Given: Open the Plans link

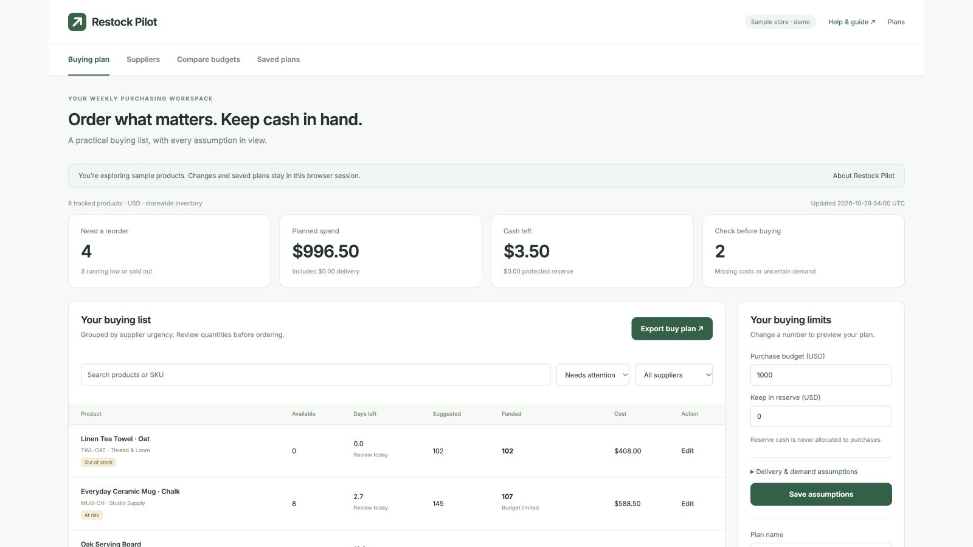Looking at the screenshot, I should pyautogui.click(x=896, y=22).
